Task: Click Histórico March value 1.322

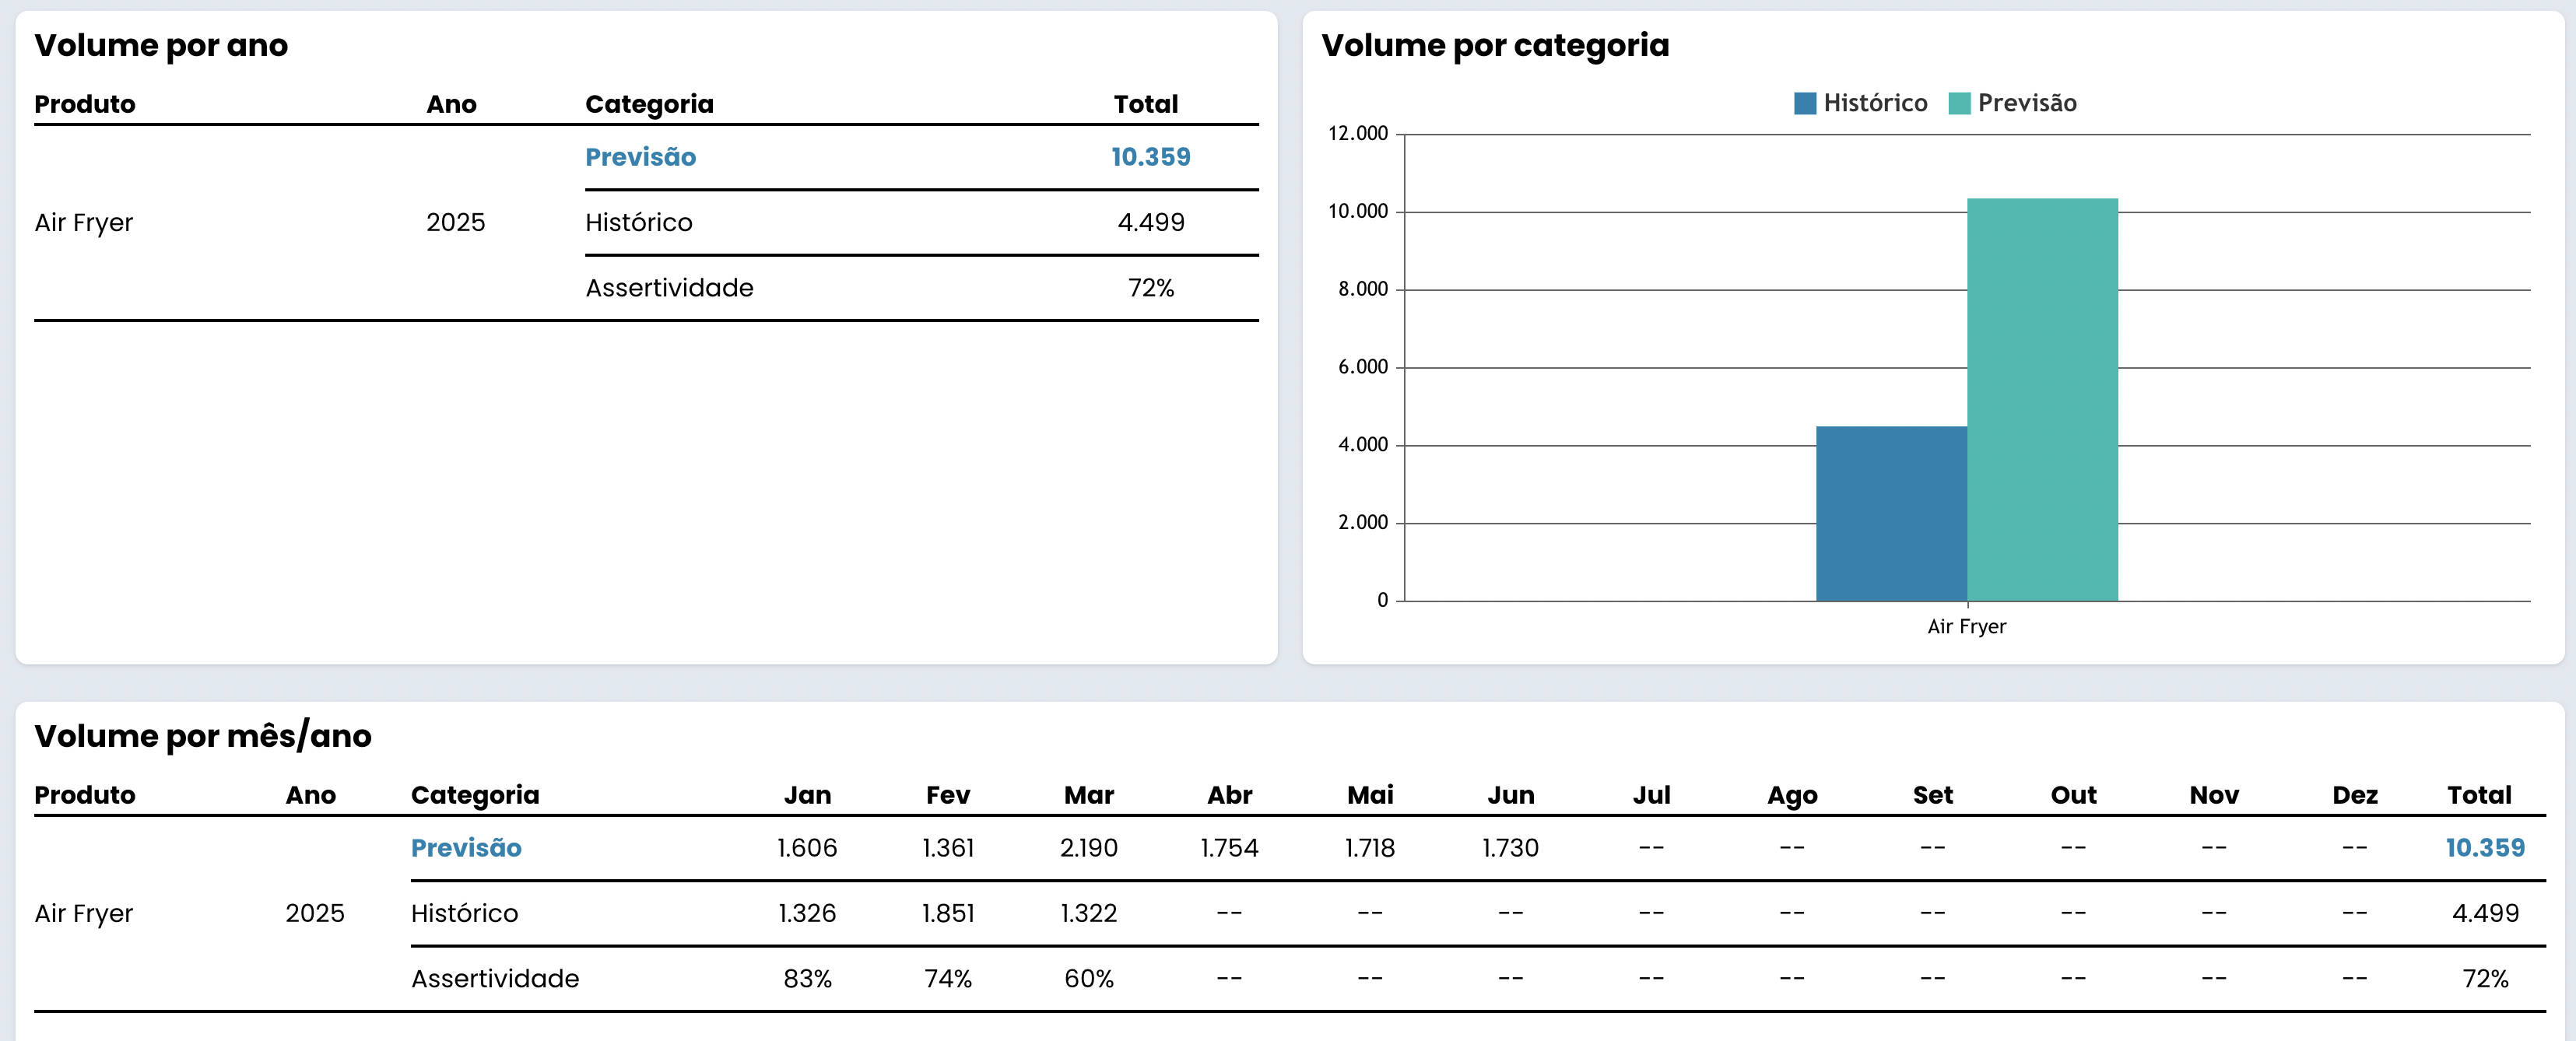Action: tap(1089, 913)
